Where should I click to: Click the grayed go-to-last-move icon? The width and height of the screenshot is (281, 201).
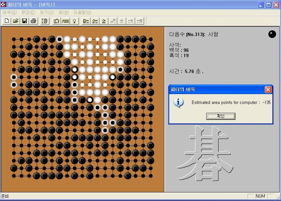point(140,21)
